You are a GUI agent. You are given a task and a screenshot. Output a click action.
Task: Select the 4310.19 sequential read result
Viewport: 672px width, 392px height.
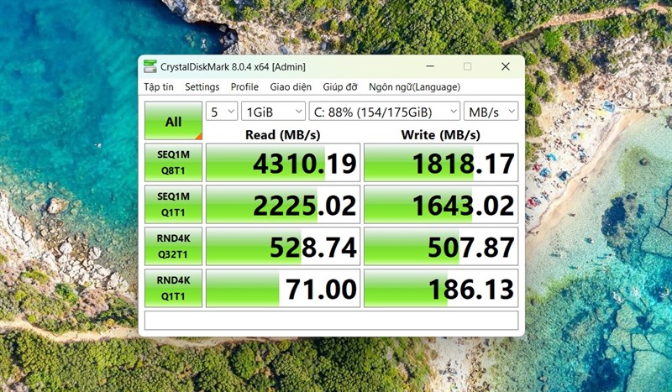tap(283, 163)
